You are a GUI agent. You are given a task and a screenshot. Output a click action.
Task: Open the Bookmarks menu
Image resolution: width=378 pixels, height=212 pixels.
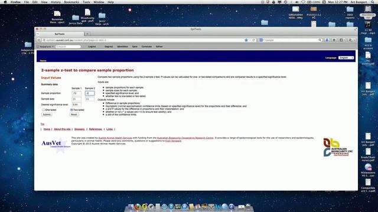71,2
